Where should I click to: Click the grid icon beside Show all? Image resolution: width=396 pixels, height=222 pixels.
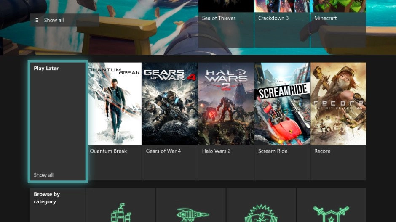point(36,20)
